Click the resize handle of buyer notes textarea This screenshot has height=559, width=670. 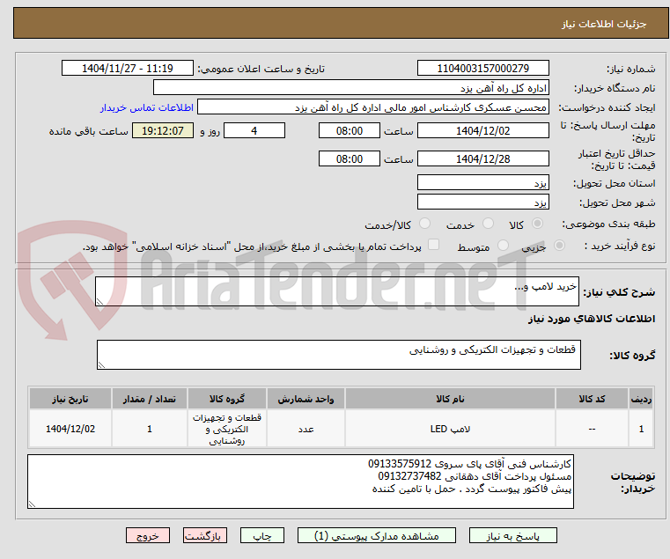(32, 504)
